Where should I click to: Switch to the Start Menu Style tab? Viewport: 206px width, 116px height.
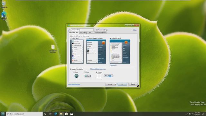click(74, 32)
